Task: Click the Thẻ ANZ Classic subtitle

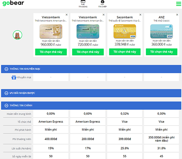Action: tap(162, 21)
